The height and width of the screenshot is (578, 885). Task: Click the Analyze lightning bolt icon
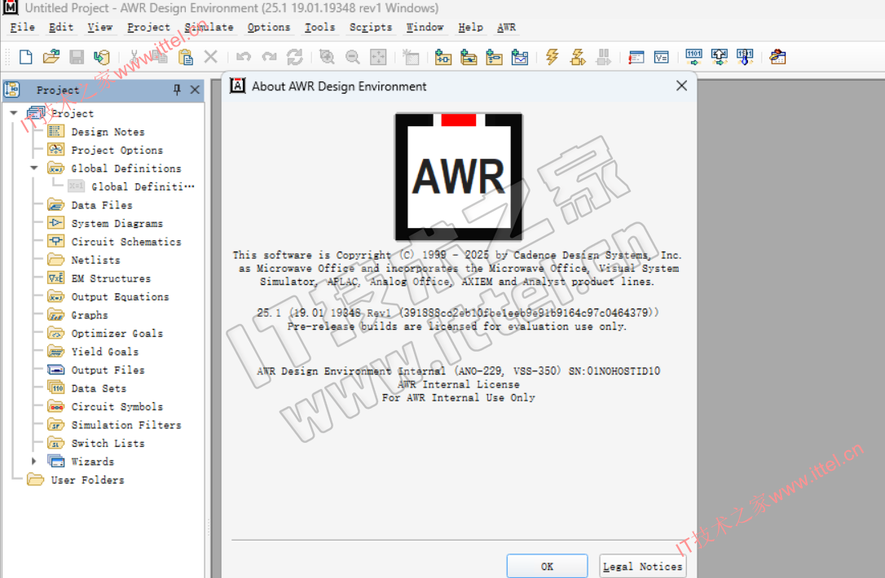point(553,57)
